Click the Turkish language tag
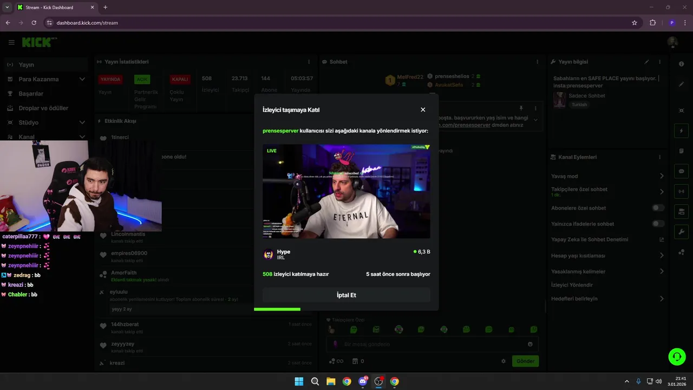Image resolution: width=693 pixels, height=390 pixels. 579,105
